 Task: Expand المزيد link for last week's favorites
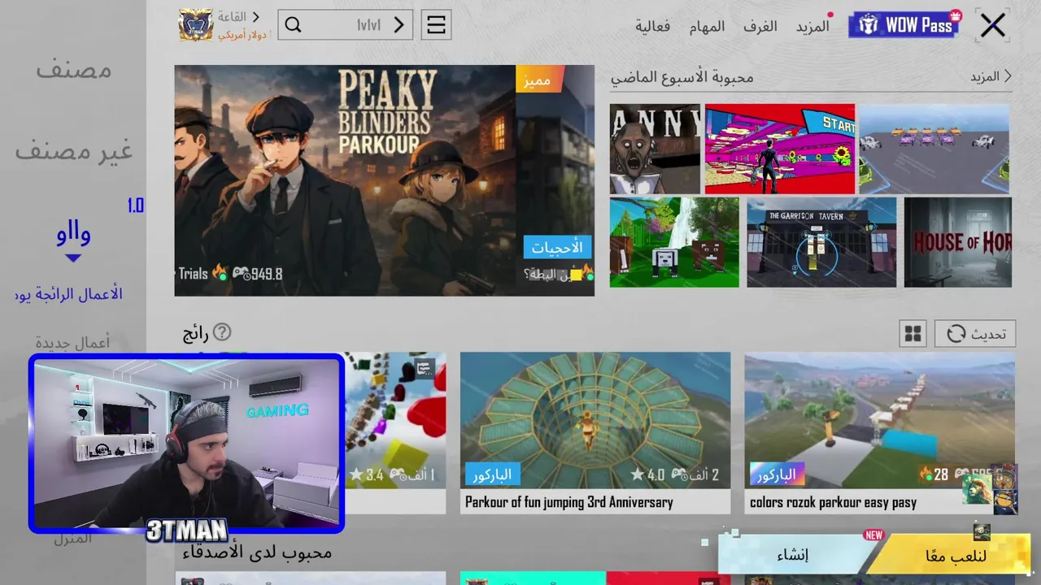(991, 76)
